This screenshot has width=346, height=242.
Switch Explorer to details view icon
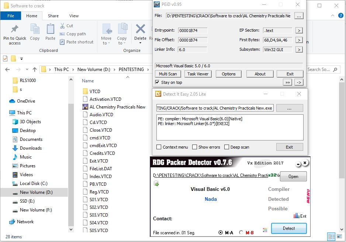(332, 236)
